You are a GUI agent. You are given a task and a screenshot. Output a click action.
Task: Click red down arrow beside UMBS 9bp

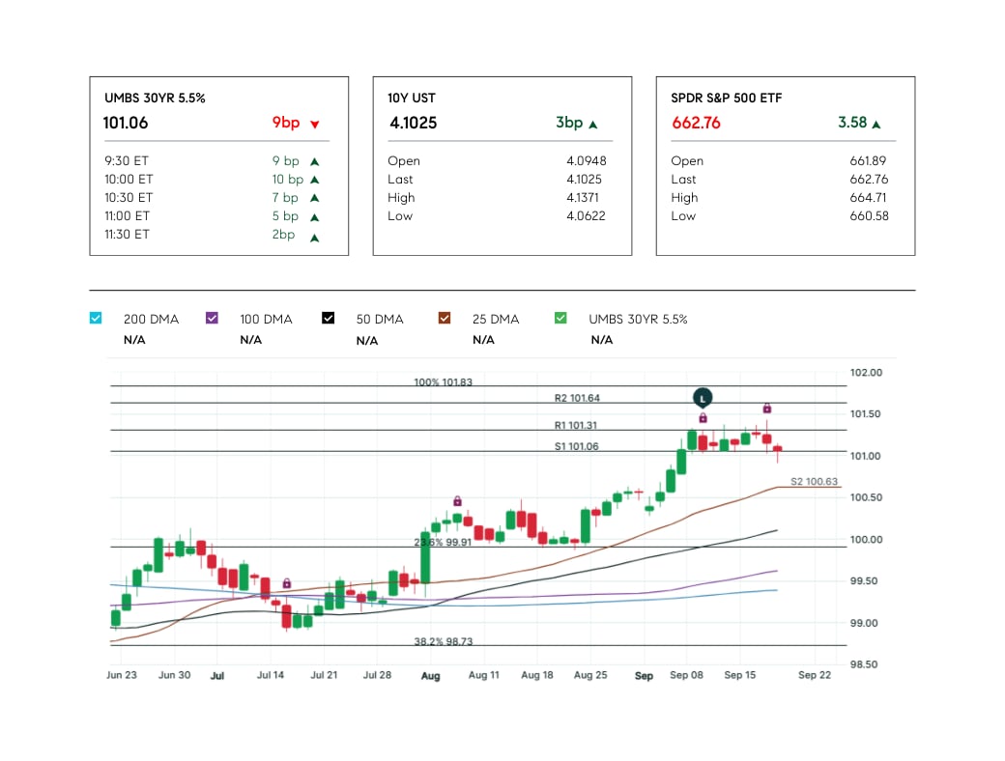click(314, 125)
